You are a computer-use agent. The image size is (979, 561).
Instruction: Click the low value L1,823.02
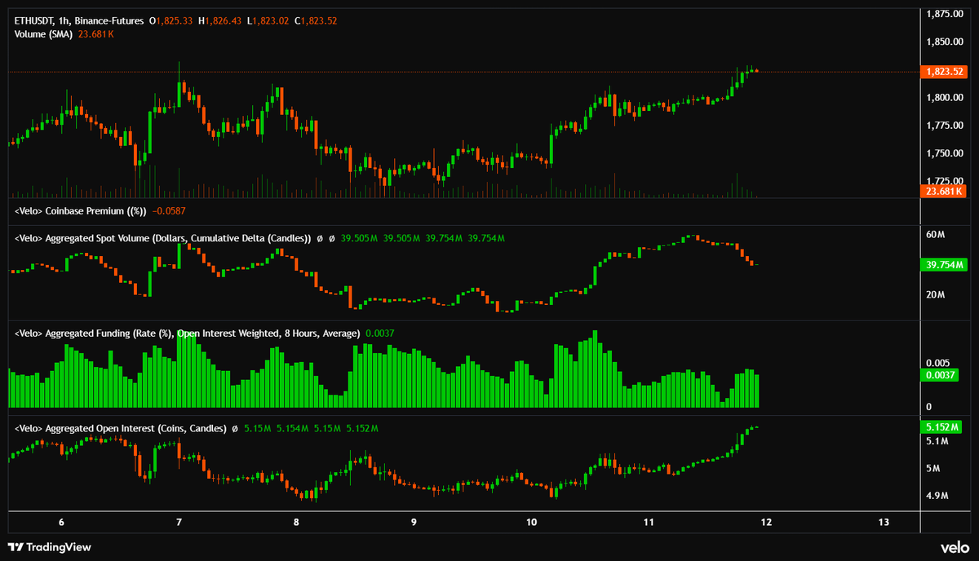[270, 20]
